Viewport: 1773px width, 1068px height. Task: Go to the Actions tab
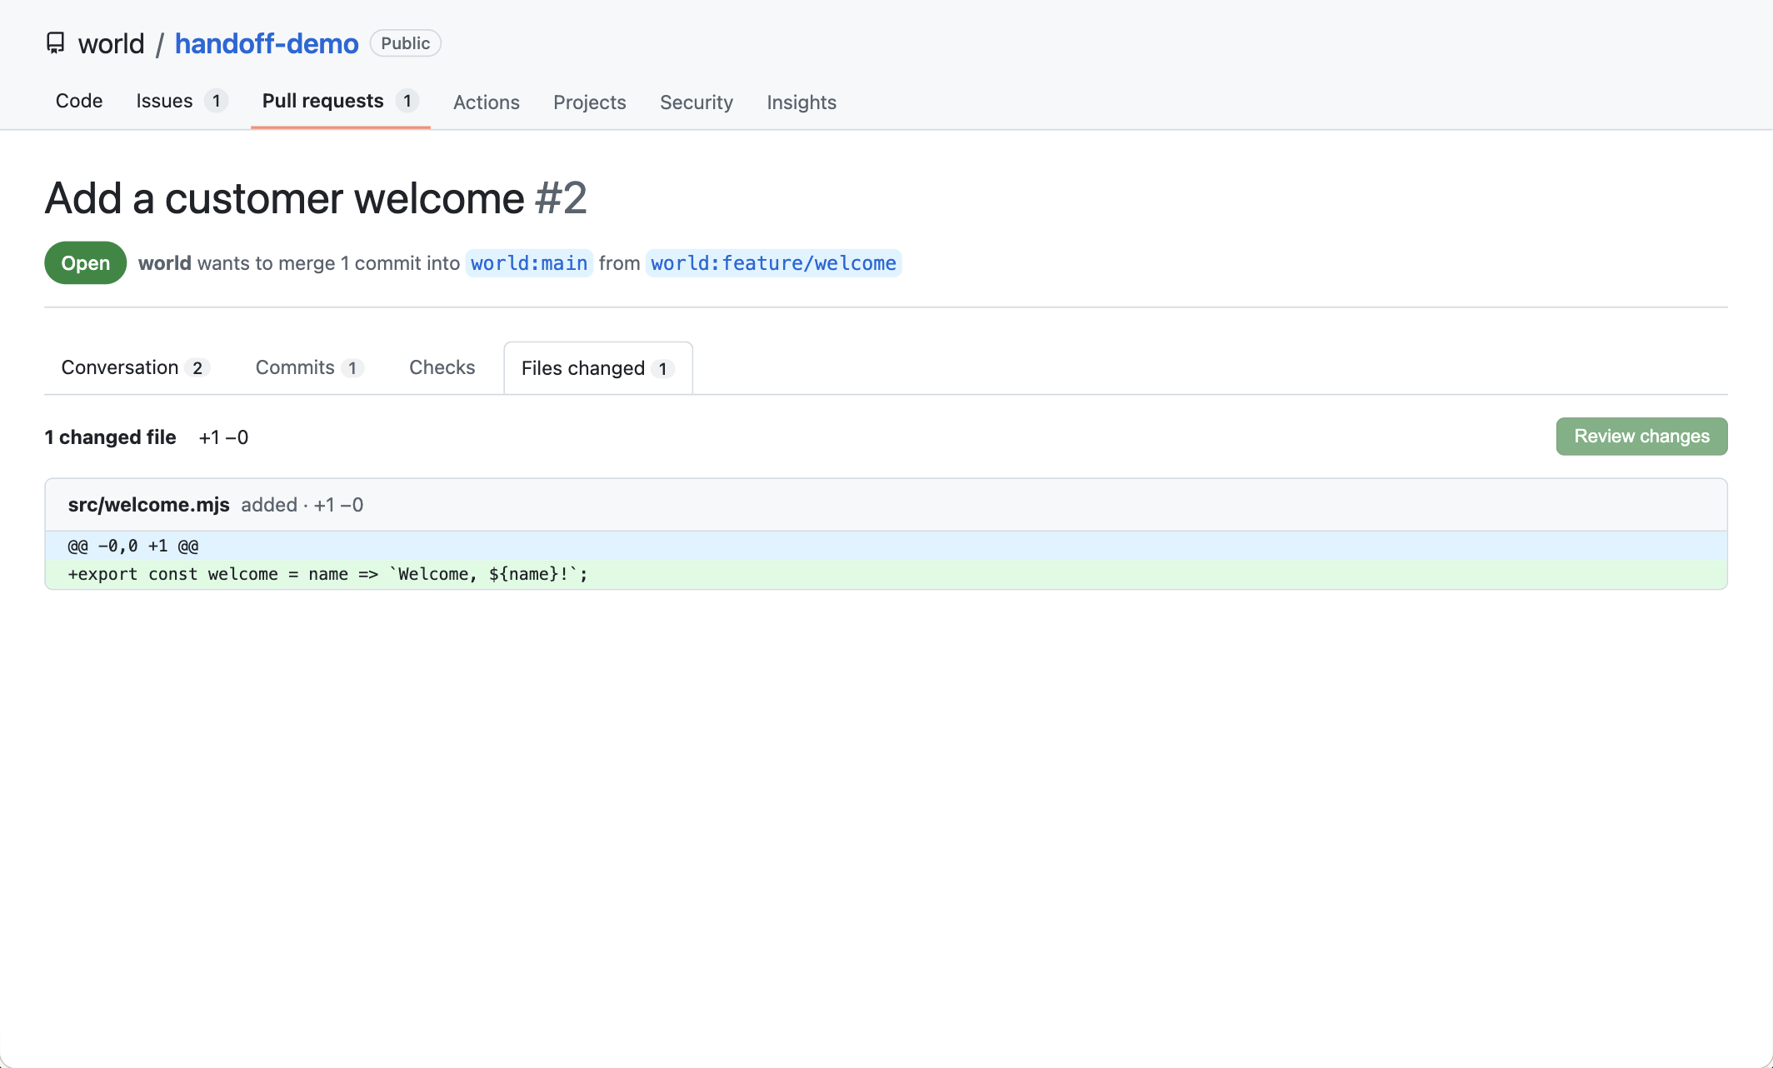coord(487,102)
